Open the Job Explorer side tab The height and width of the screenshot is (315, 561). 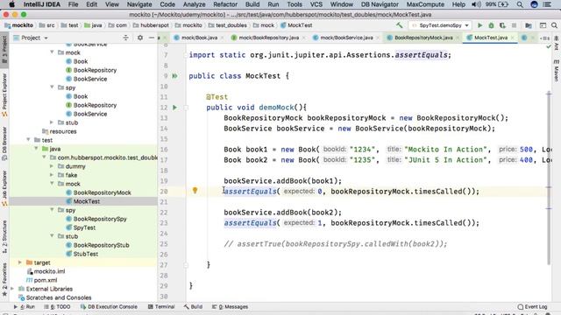pos(4,189)
